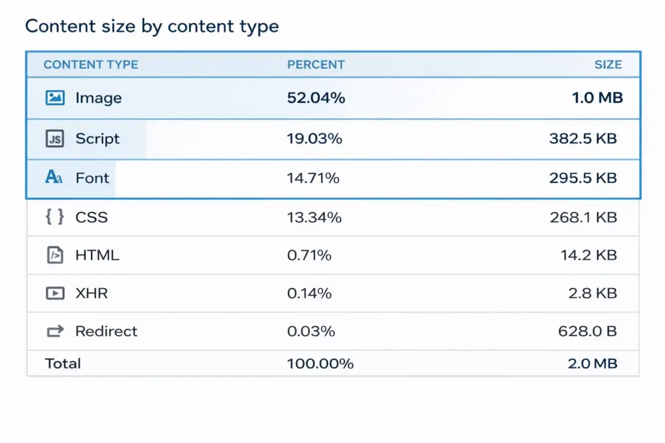Click the Image content type icon
Screen dimensions: 665x443
[x=55, y=98]
